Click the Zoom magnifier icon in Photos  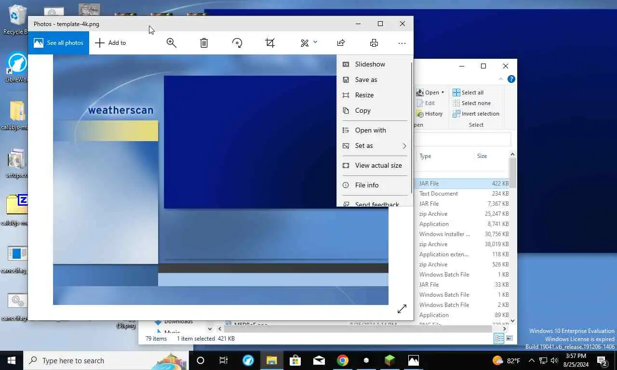(171, 43)
